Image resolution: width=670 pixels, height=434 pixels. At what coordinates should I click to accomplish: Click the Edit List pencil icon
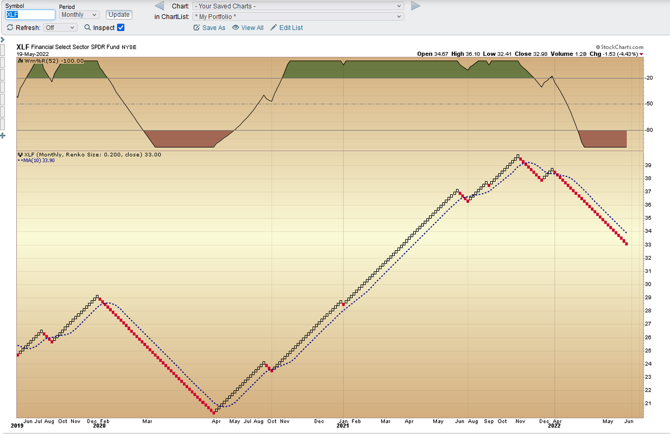pyautogui.click(x=274, y=28)
